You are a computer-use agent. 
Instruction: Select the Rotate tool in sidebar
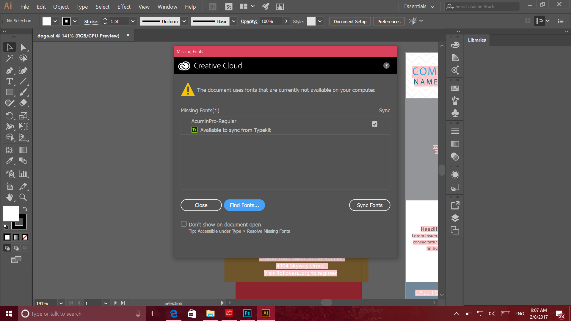(x=10, y=115)
